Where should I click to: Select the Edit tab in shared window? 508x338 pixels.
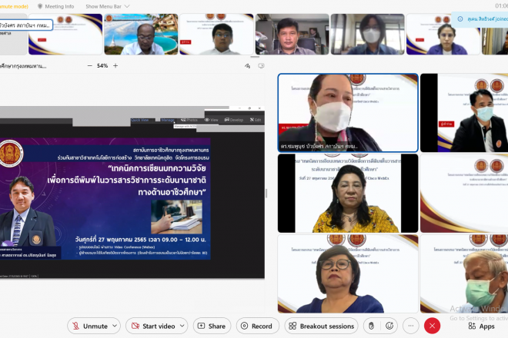pyautogui.click(x=256, y=120)
